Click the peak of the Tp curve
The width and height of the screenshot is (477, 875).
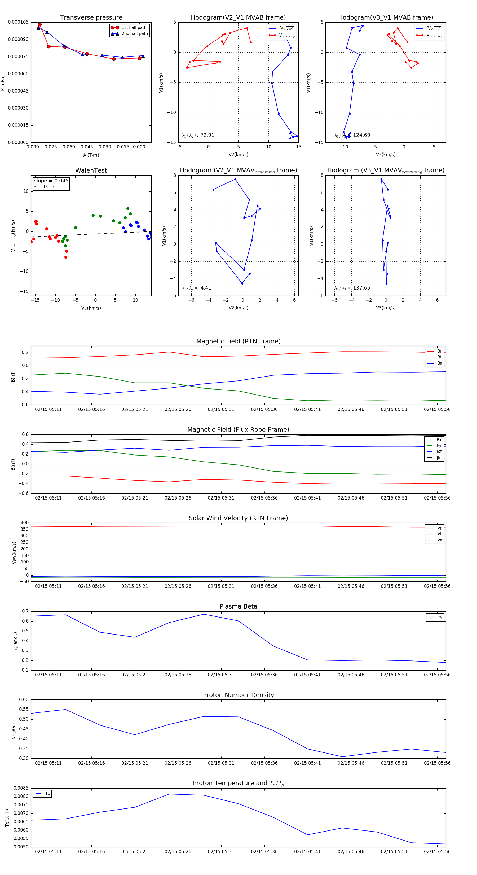(x=169, y=794)
